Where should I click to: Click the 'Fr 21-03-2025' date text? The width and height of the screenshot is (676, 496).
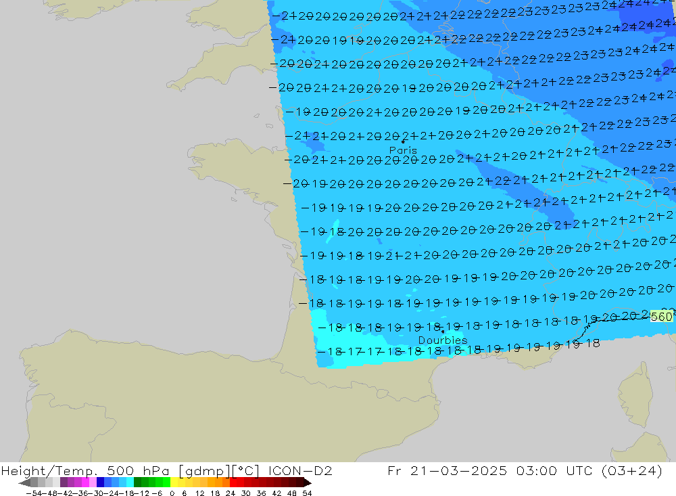click(447, 470)
